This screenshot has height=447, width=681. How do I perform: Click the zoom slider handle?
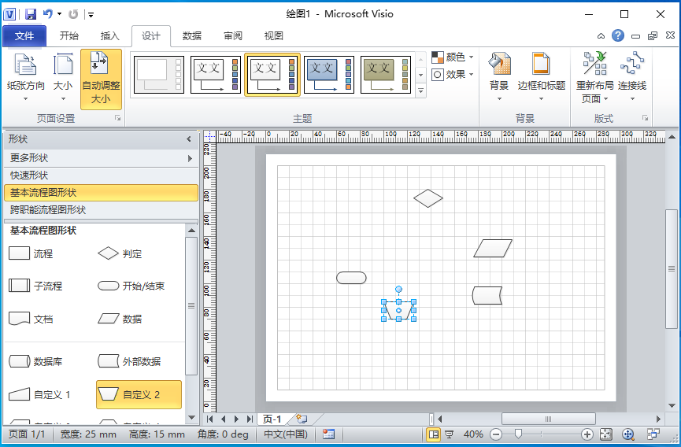click(x=517, y=434)
